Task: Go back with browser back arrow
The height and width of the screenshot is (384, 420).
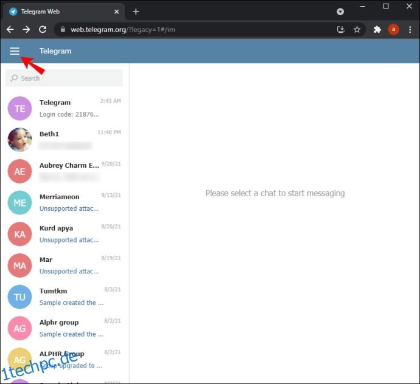Action: click(10, 29)
